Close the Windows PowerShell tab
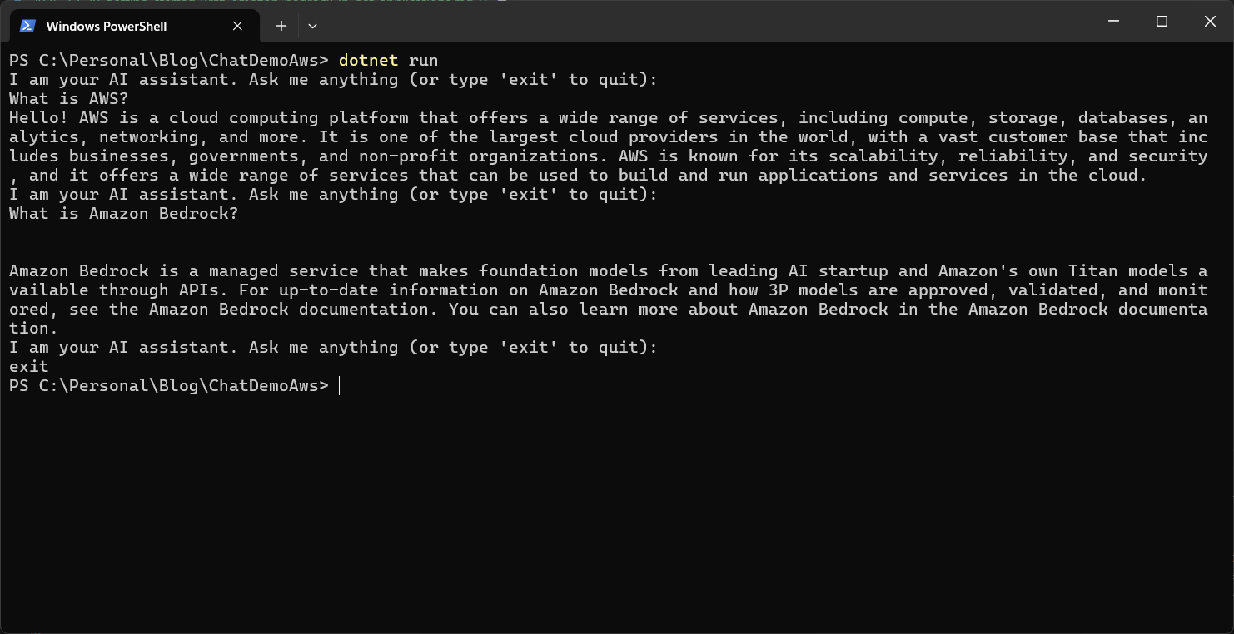This screenshot has height=634, width=1234. click(x=236, y=26)
